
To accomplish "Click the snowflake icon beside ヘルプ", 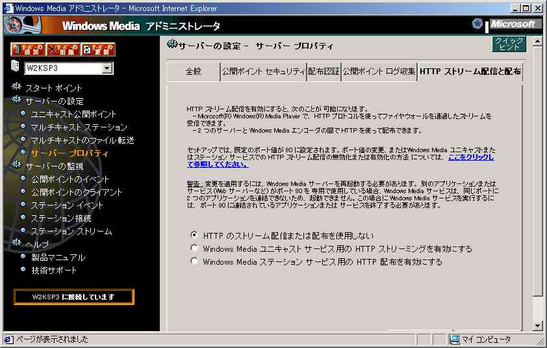I will [16, 243].
